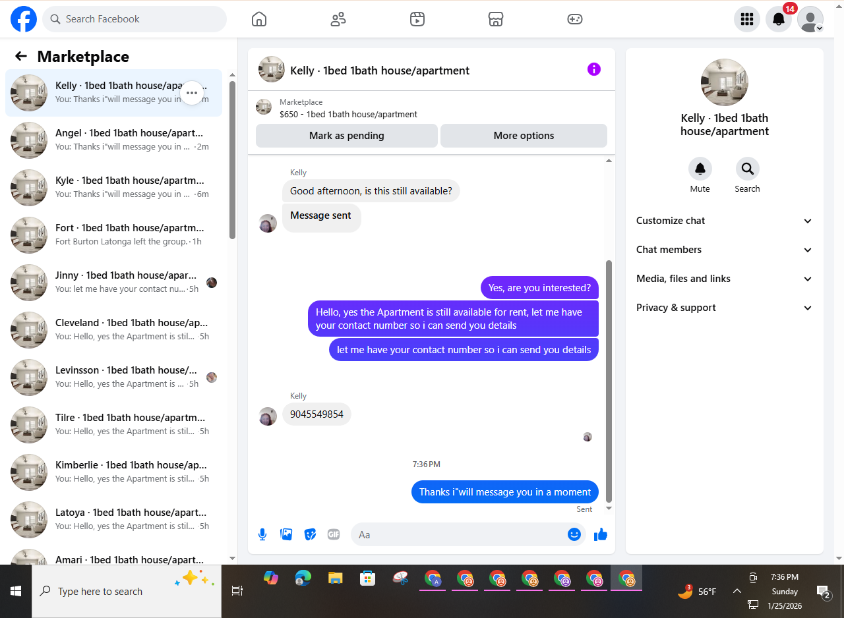Screen dimensions: 844x618
Task: Click the phone number 9045549854 message
Action: [x=317, y=414]
